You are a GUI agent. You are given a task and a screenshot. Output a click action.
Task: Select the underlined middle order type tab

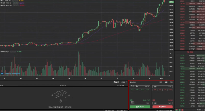166,82
